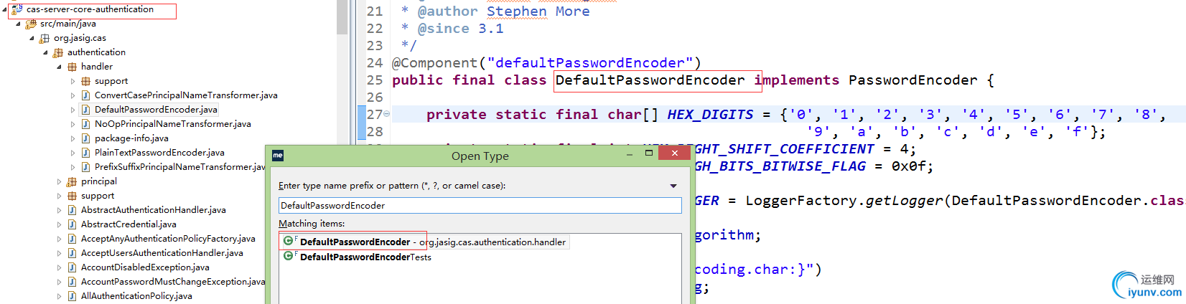Maximize the Open Type dialog
Screen dimensions: 1186x304
click(x=649, y=153)
